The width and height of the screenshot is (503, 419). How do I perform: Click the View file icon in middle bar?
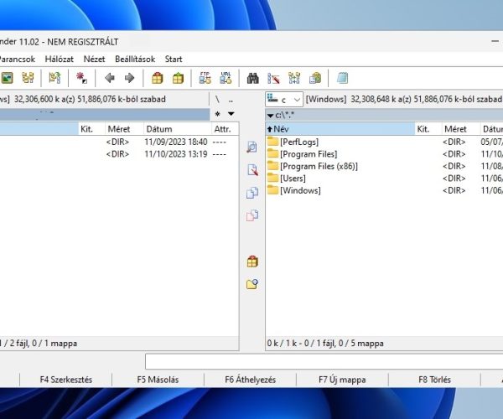[x=252, y=147]
